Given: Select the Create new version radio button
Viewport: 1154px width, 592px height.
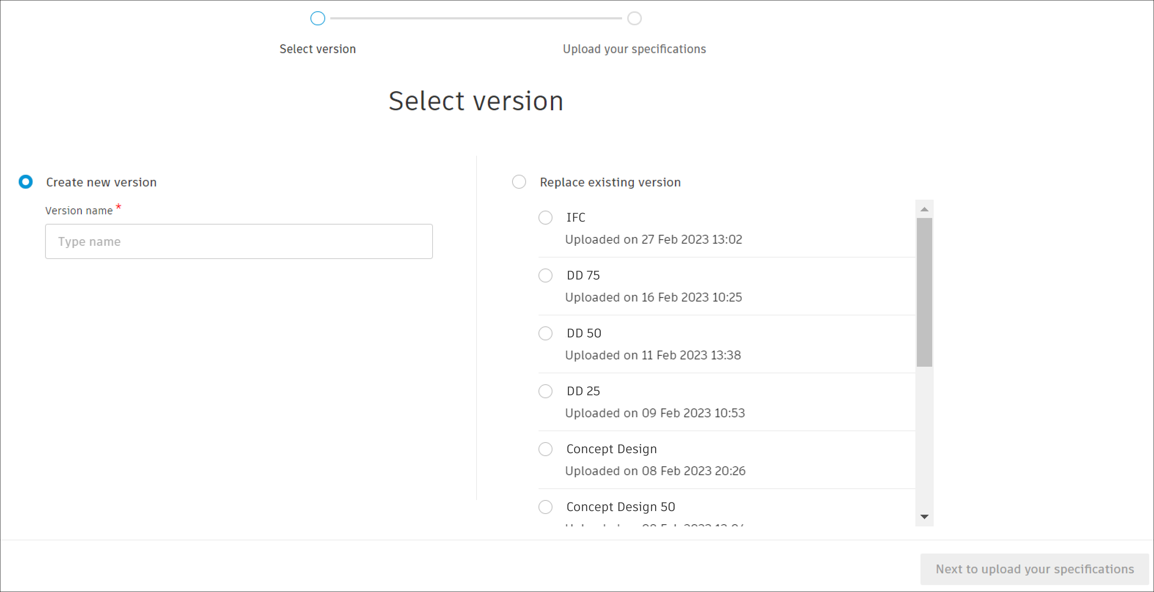Looking at the screenshot, I should pyautogui.click(x=26, y=182).
